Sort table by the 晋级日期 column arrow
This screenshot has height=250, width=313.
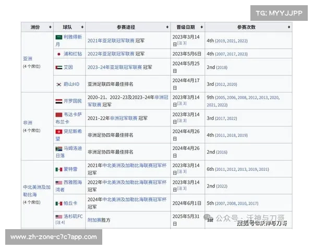[201, 27]
